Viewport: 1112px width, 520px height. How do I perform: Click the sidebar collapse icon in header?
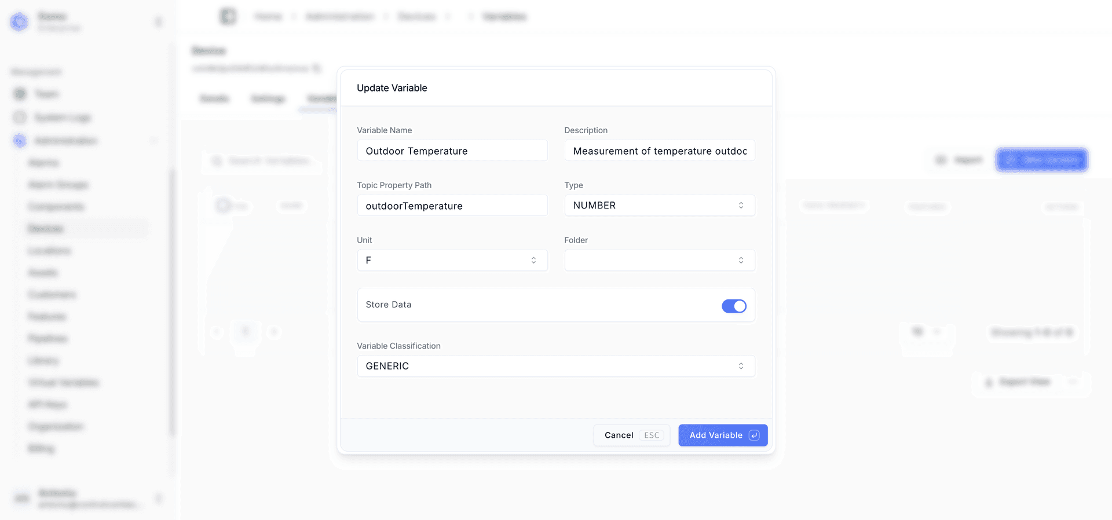click(x=228, y=16)
